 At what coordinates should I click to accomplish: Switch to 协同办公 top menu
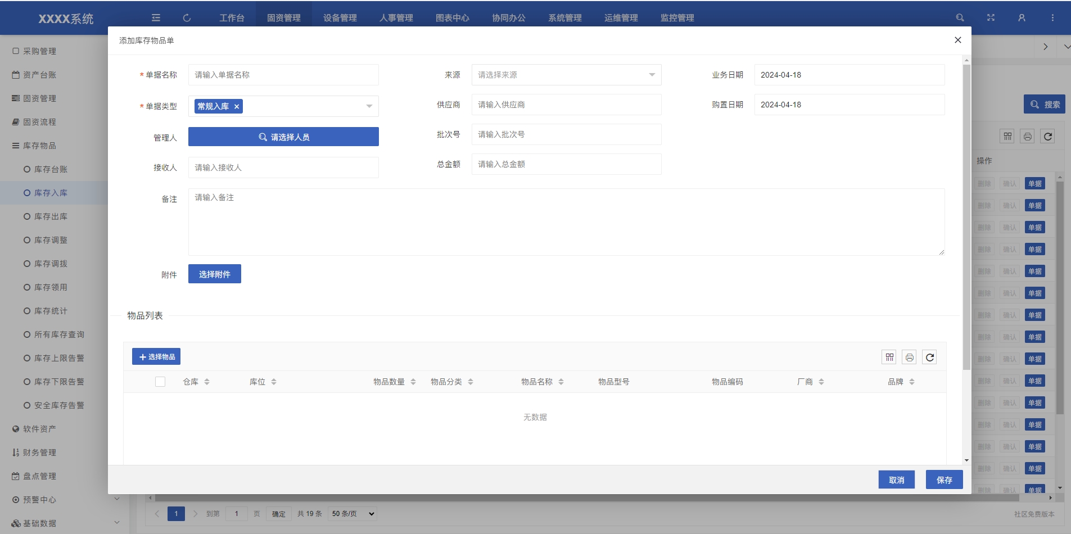[x=509, y=18]
